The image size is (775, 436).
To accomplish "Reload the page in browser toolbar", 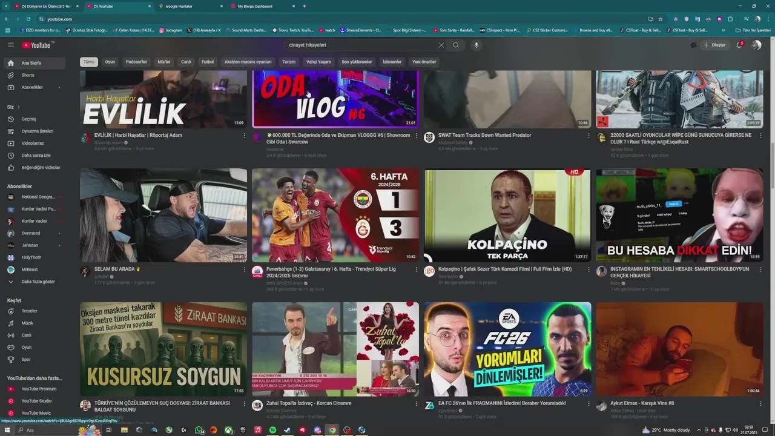I will pyautogui.click(x=28, y=19).
